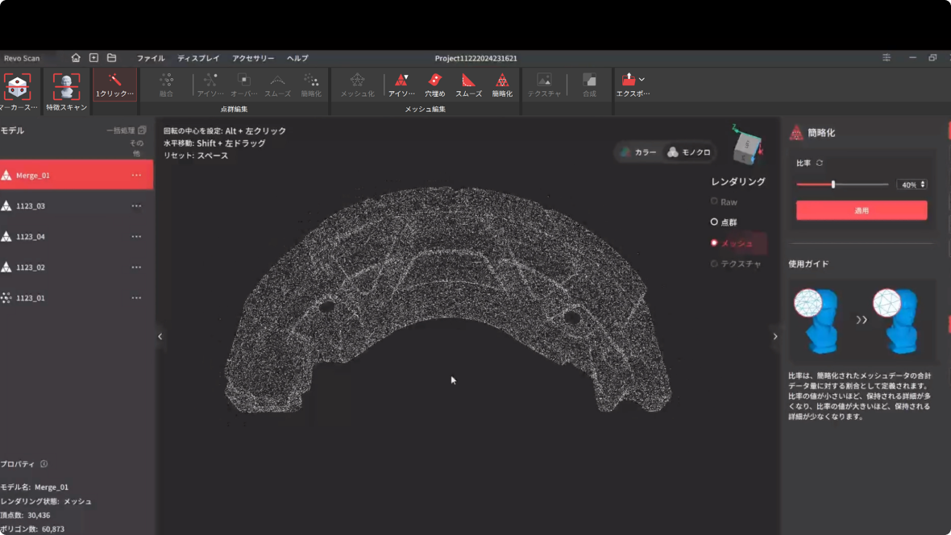The height and width of the screenshot is (535, 951).
Task: Expand the エクスポート export dropdown arrow
Action: 642,80
